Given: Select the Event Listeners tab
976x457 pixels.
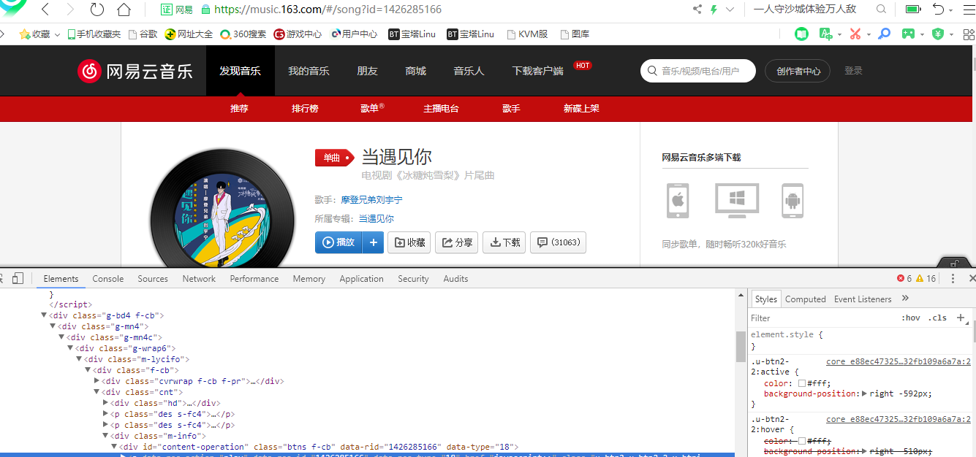Looking at the screenshot, I should point(863,299).
